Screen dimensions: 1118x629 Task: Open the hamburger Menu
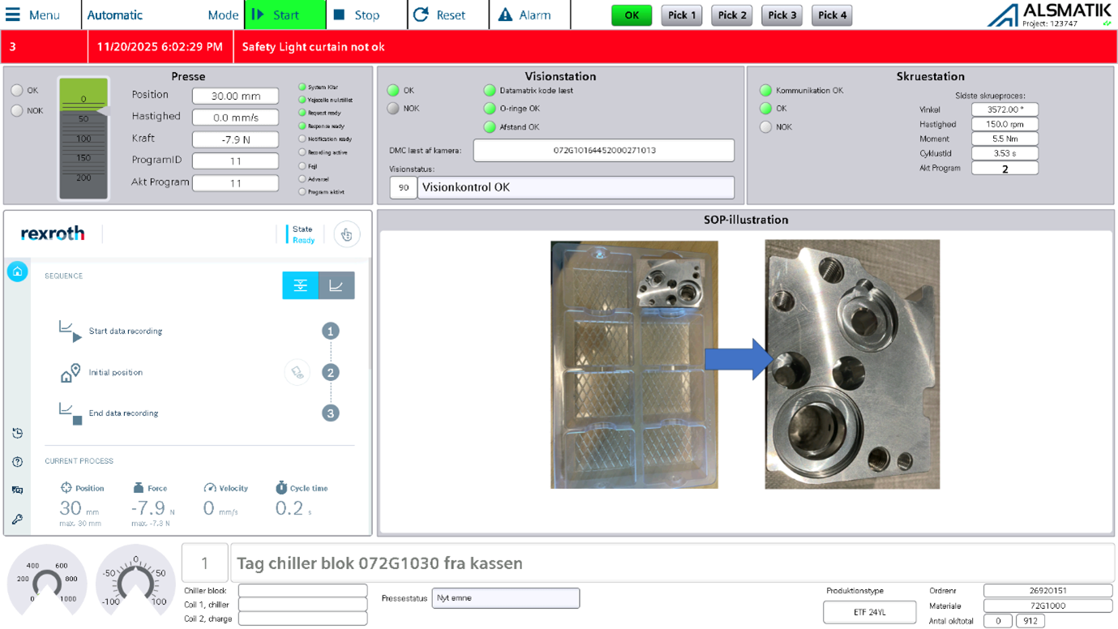pos(34,15)
